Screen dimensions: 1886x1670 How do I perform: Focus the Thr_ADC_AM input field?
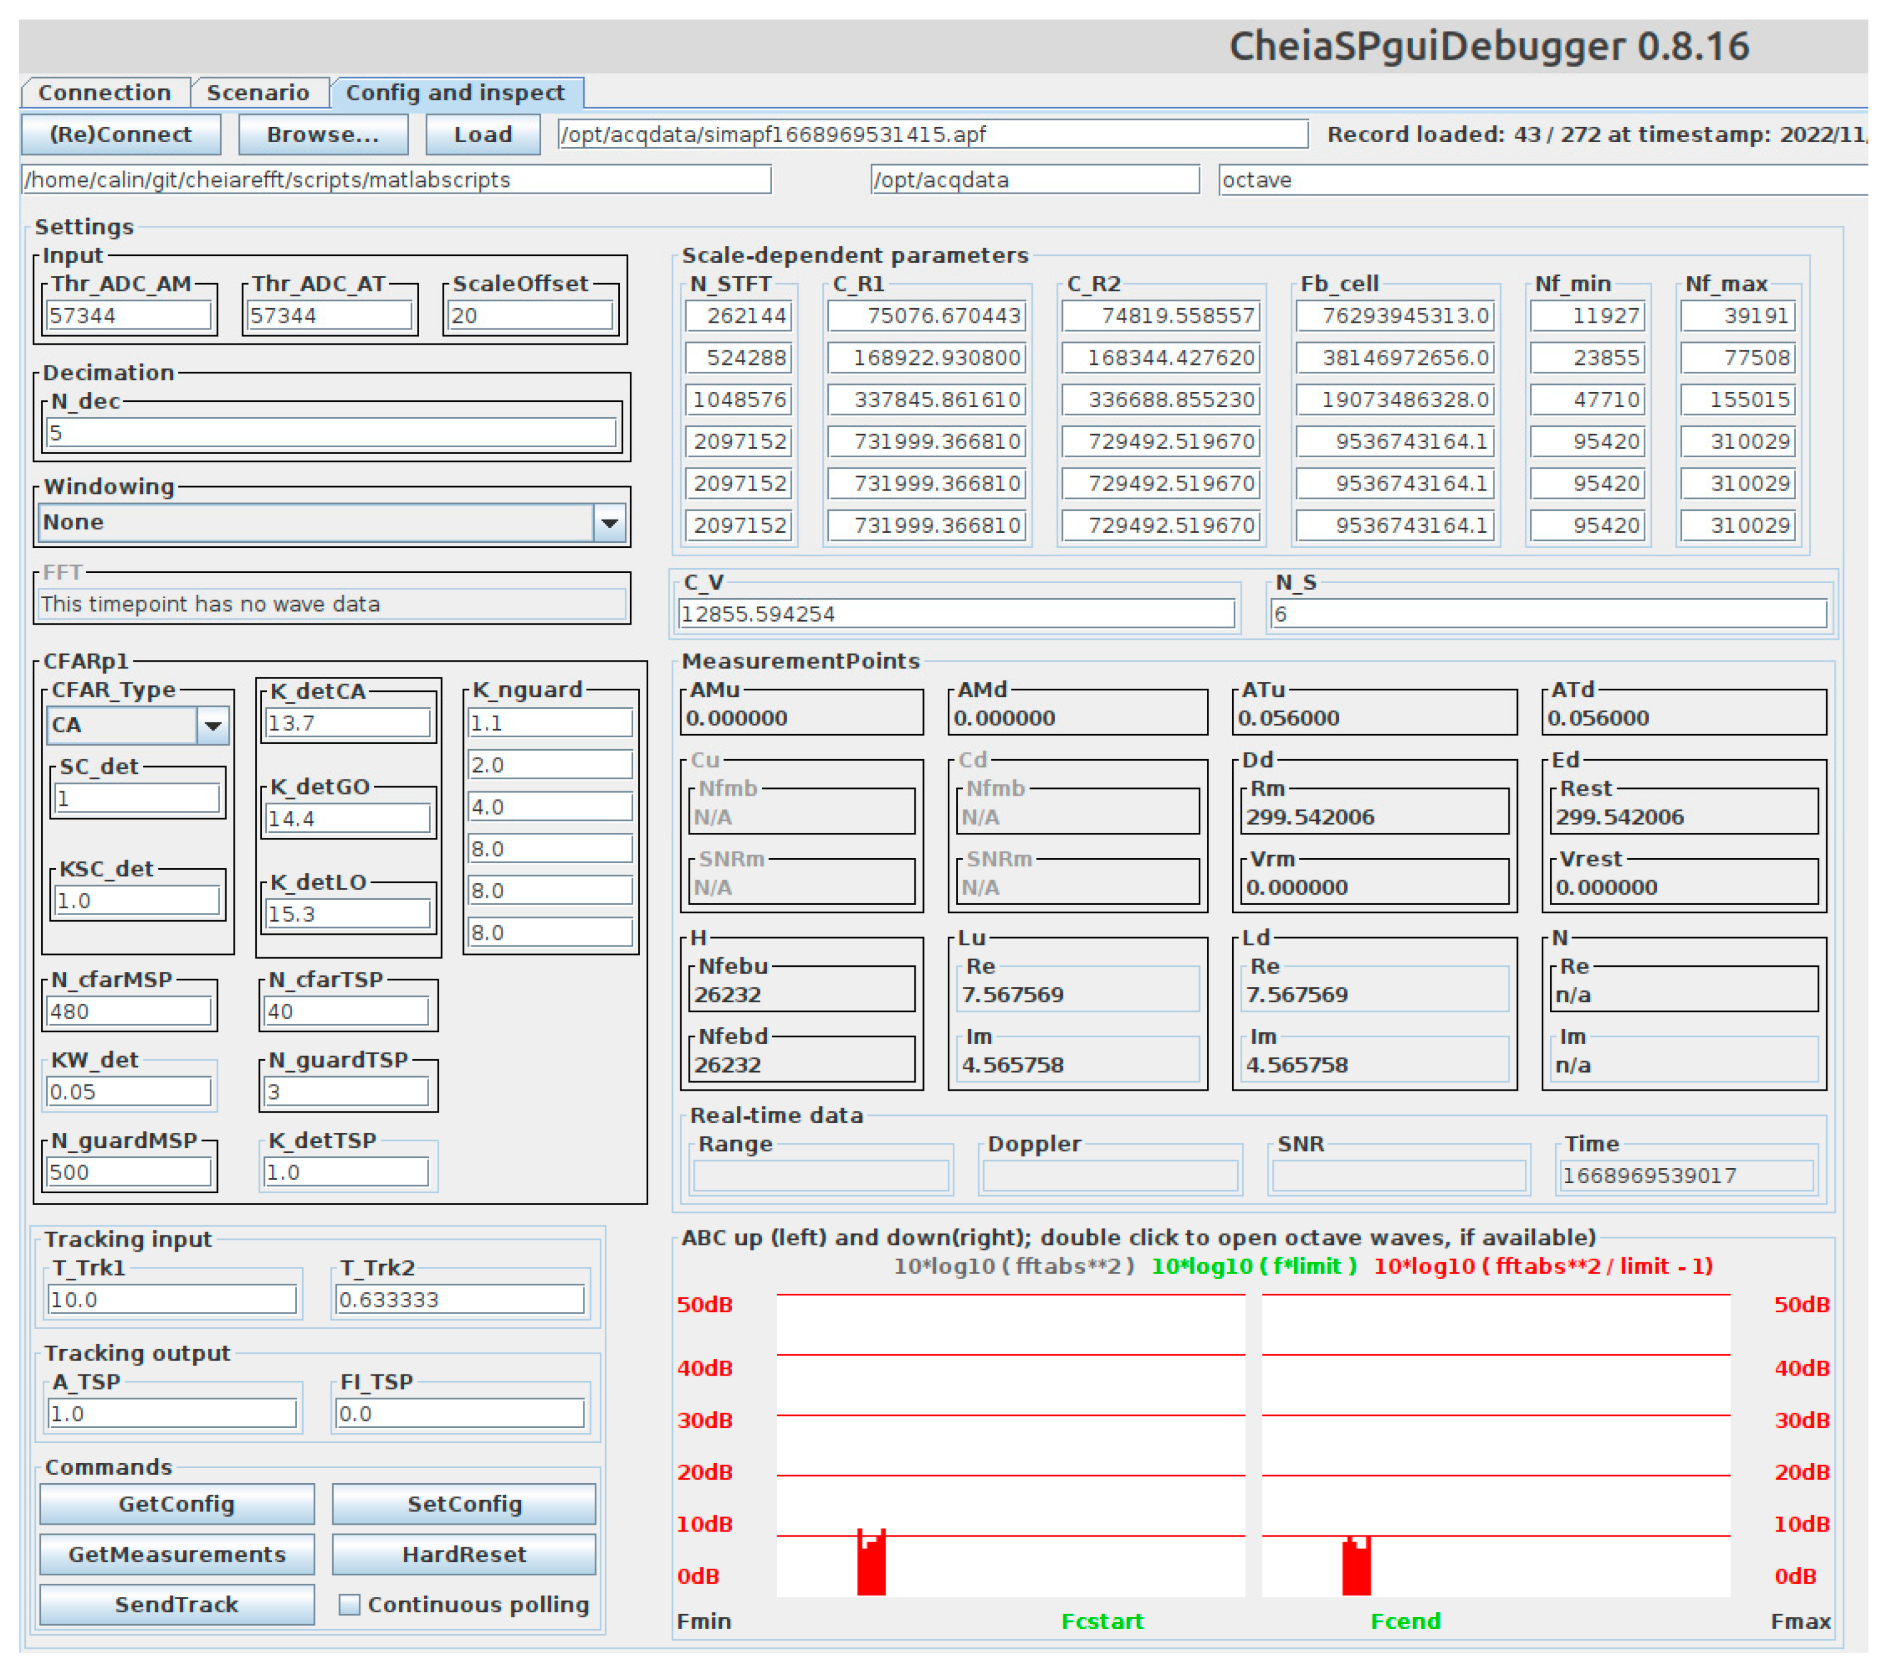[x=128, y=316]
